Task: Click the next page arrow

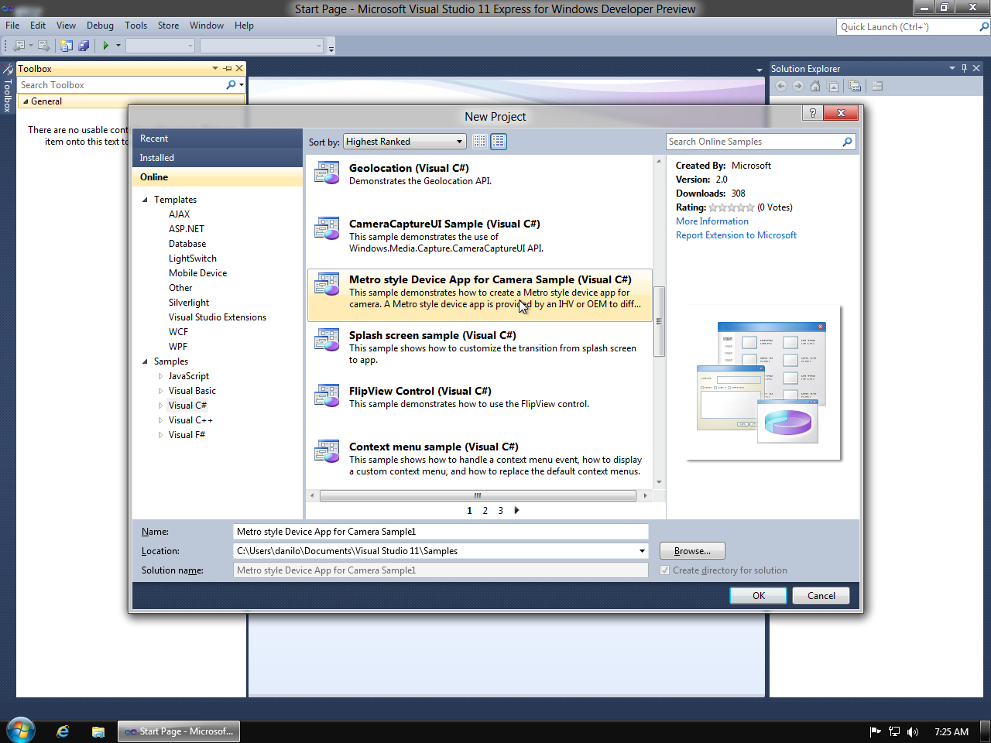Action: coord(517,511)
